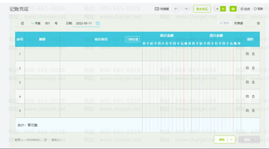
Task: Open the 习惯设置 habit settings button
Action: coord(133,39)
